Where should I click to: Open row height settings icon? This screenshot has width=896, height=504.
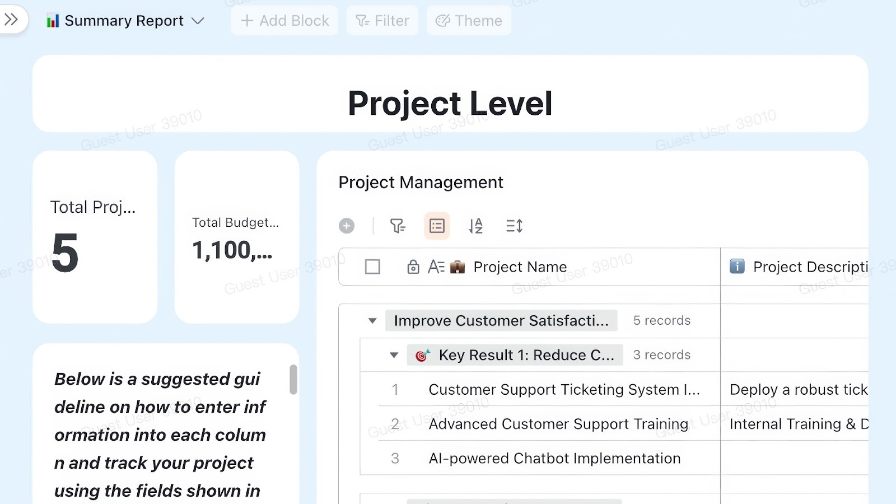tap(513, 226)
